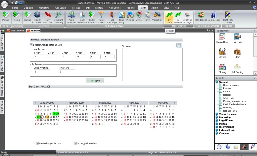Screen dimensions: 257x156
Task: Open Bulky Articles charges
Action: [x=92, y=17]
